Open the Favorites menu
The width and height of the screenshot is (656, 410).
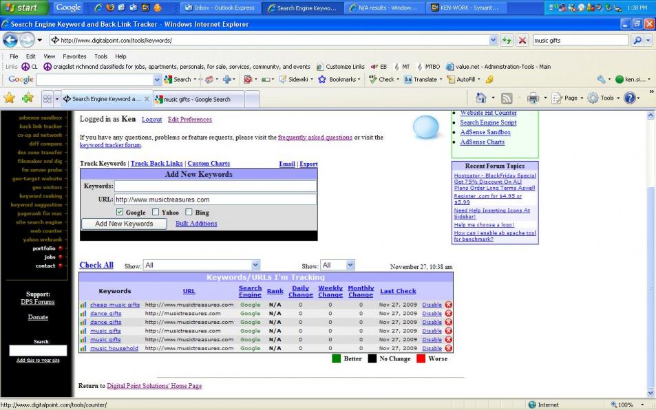coord(74,56)
